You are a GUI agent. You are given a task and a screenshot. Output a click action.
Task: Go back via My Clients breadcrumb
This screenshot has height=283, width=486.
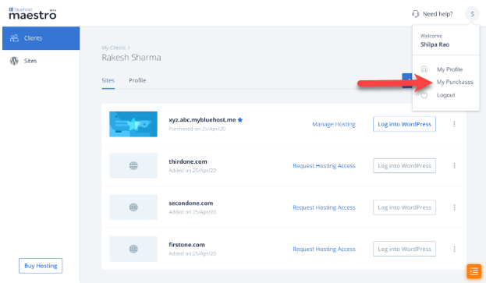click(x=113, y=48)
